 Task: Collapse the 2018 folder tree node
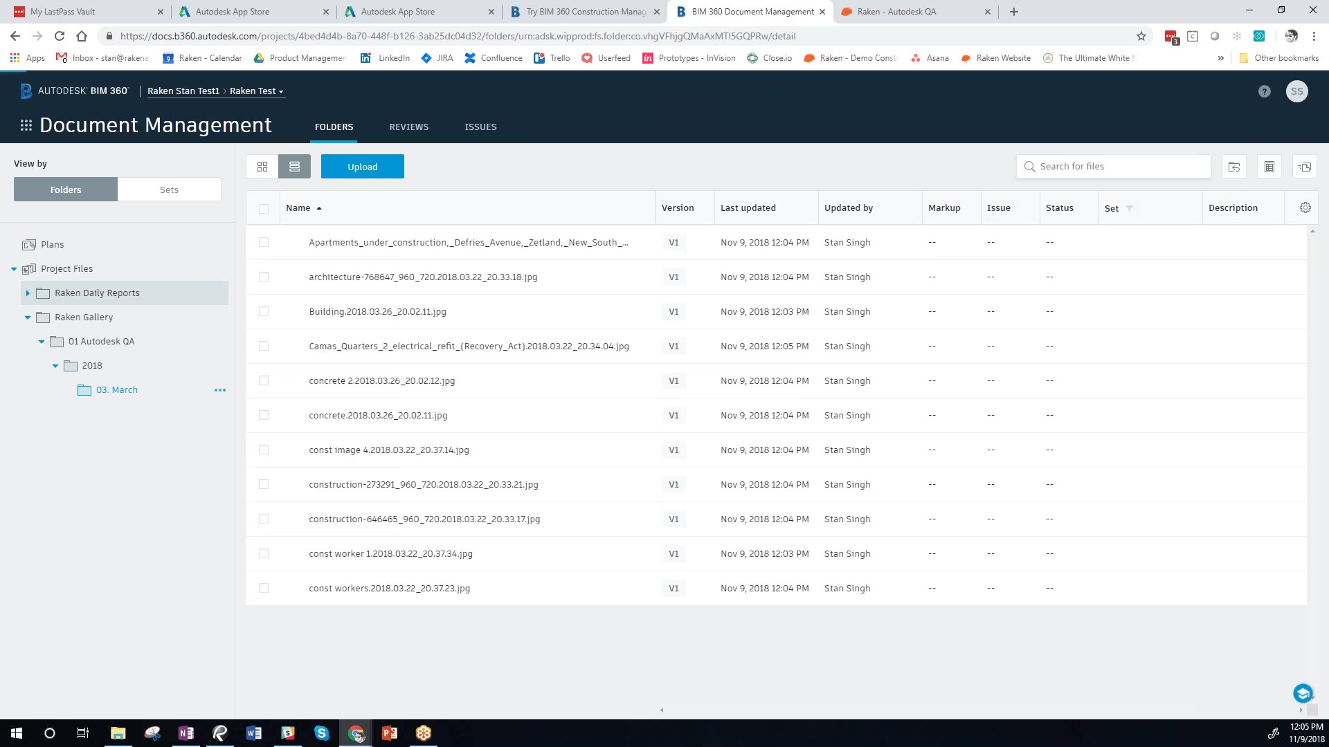point(55,366)
